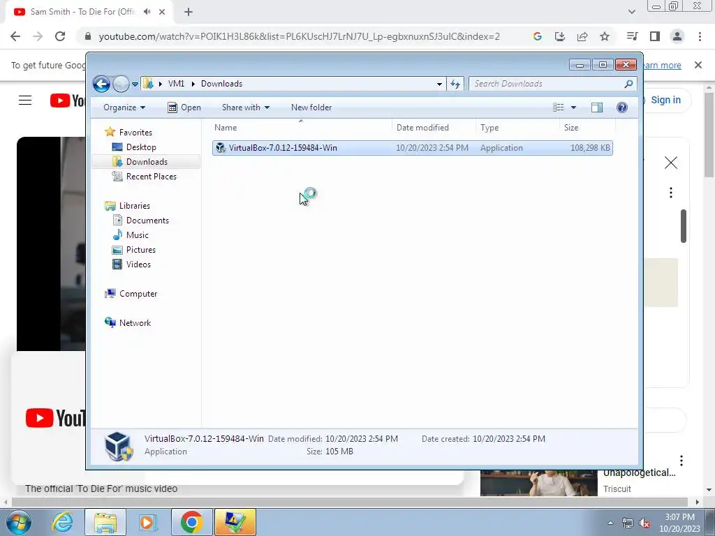This screenshot has width=715, height=536.
Task: Bookmark this page with the star icon
Action: click(604, 36)
